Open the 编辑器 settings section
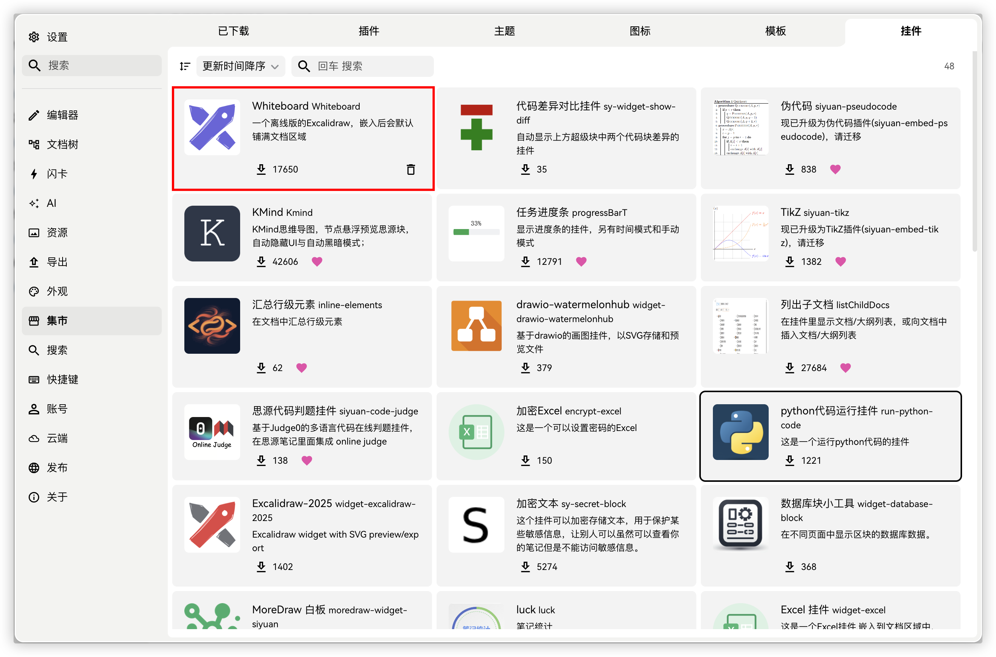Viewport: 996px width, 657px height. (x=62, y=115)
